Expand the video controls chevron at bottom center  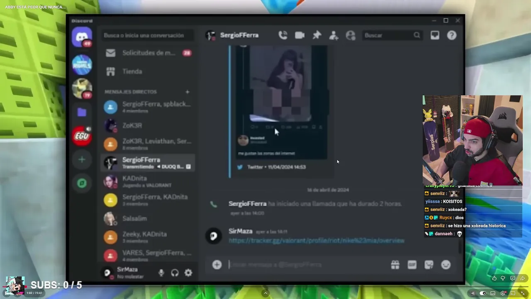tap(265, 293)
